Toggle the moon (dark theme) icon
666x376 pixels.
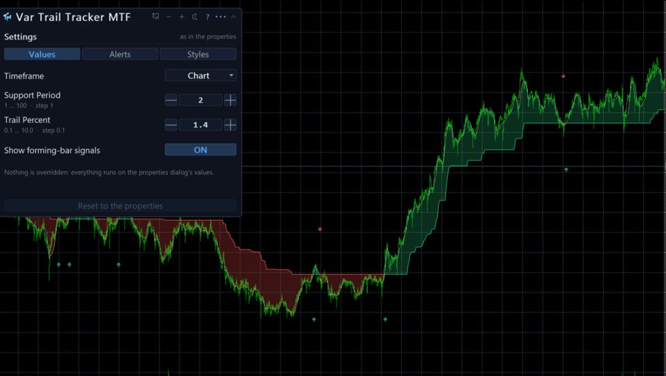pos(194,17)
